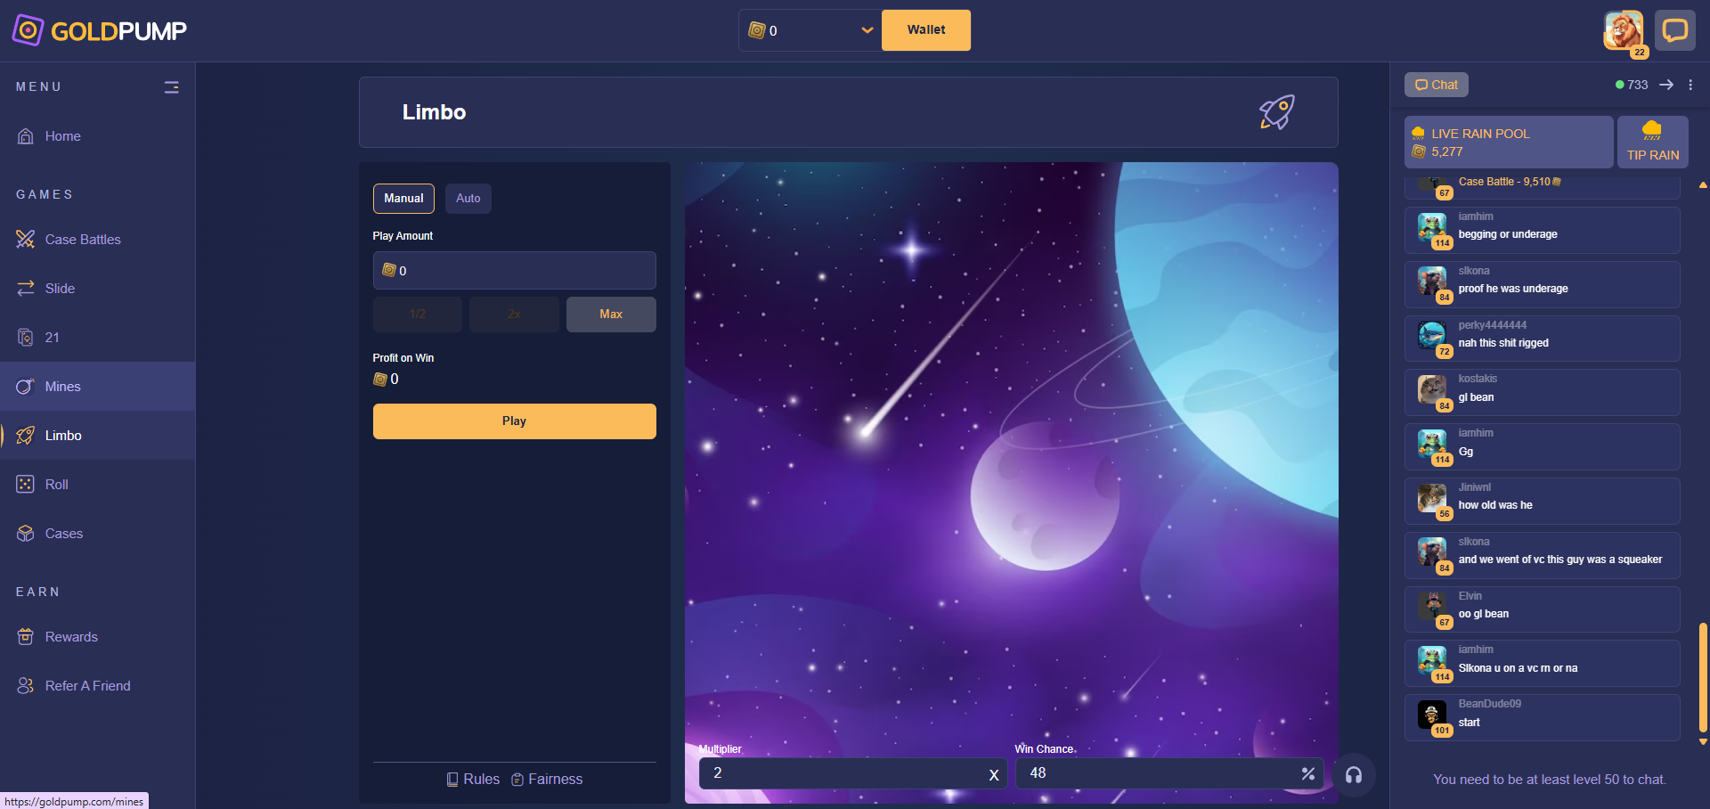Double the play amount with 2x

(x=515, y=315)
